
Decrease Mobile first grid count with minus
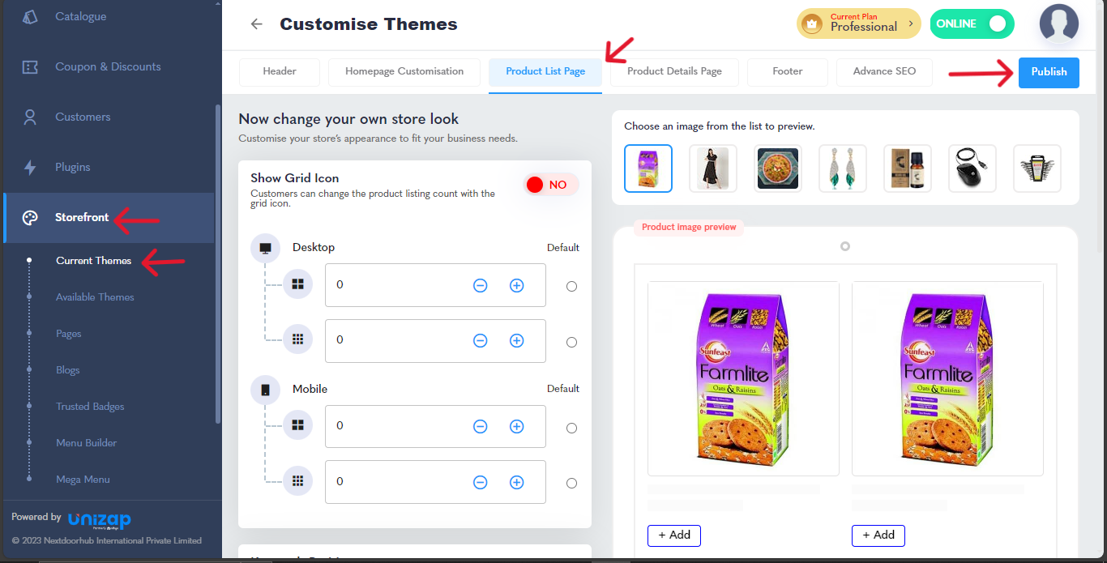point(481,426)
